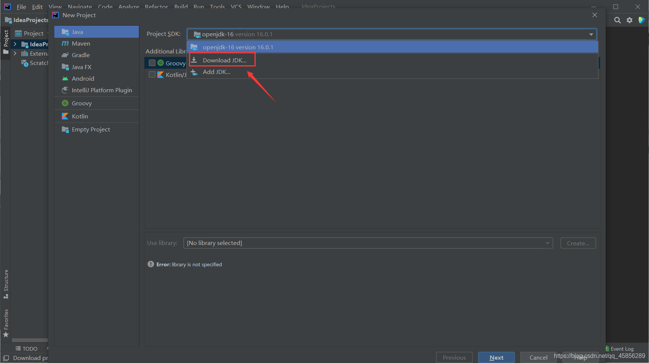Enable the Groovy library checkbox
The width and height of the screenshot is (649, 363).
(152, 63)
